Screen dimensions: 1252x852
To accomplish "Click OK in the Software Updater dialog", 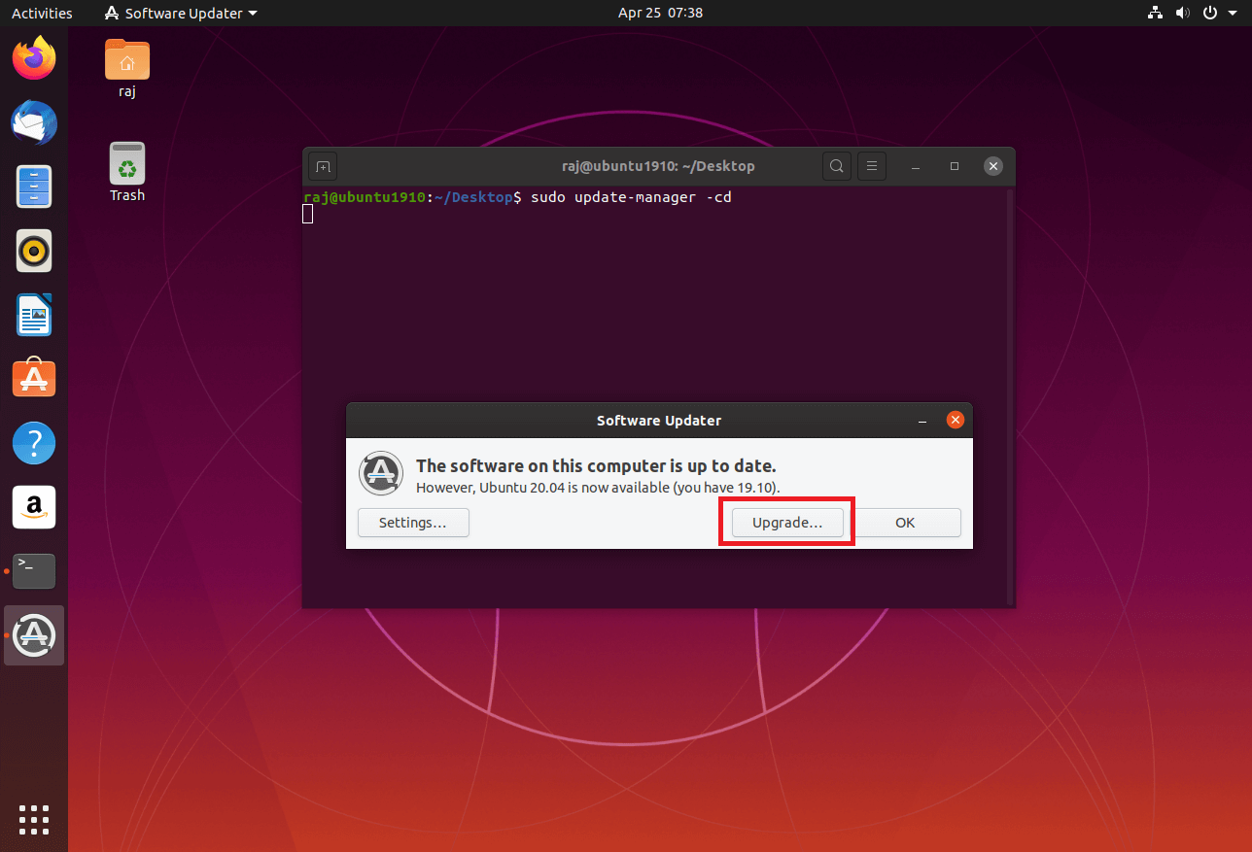I will coord(905,523).
